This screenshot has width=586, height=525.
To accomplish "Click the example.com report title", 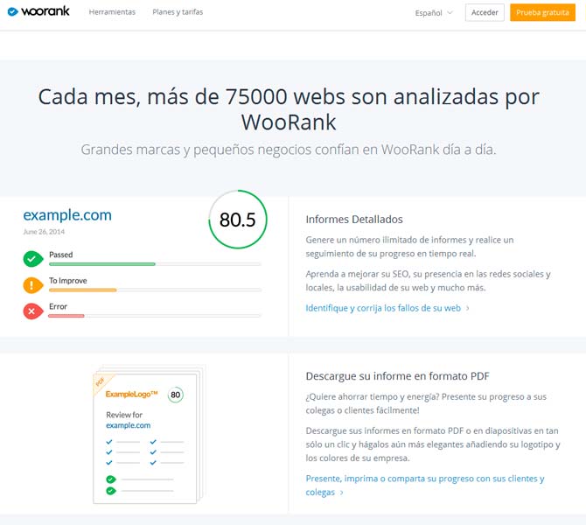I will pyautogui.click(x=67, y=215).
